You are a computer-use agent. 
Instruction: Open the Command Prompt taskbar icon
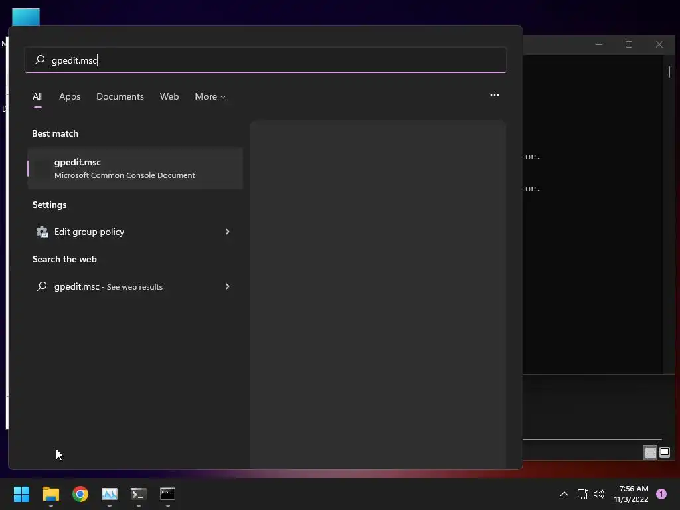point(167,494)
